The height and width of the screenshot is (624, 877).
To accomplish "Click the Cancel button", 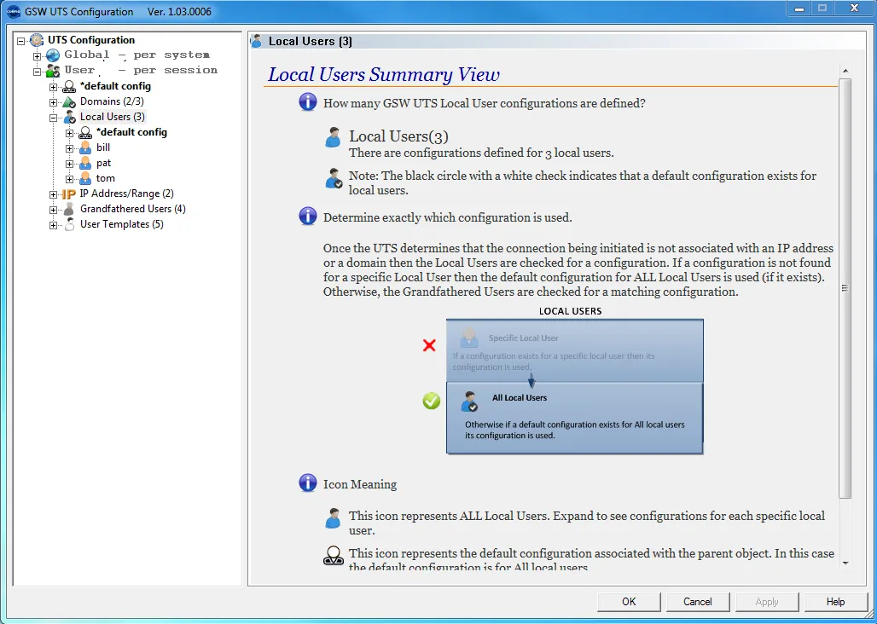I will tap(698, 602).
